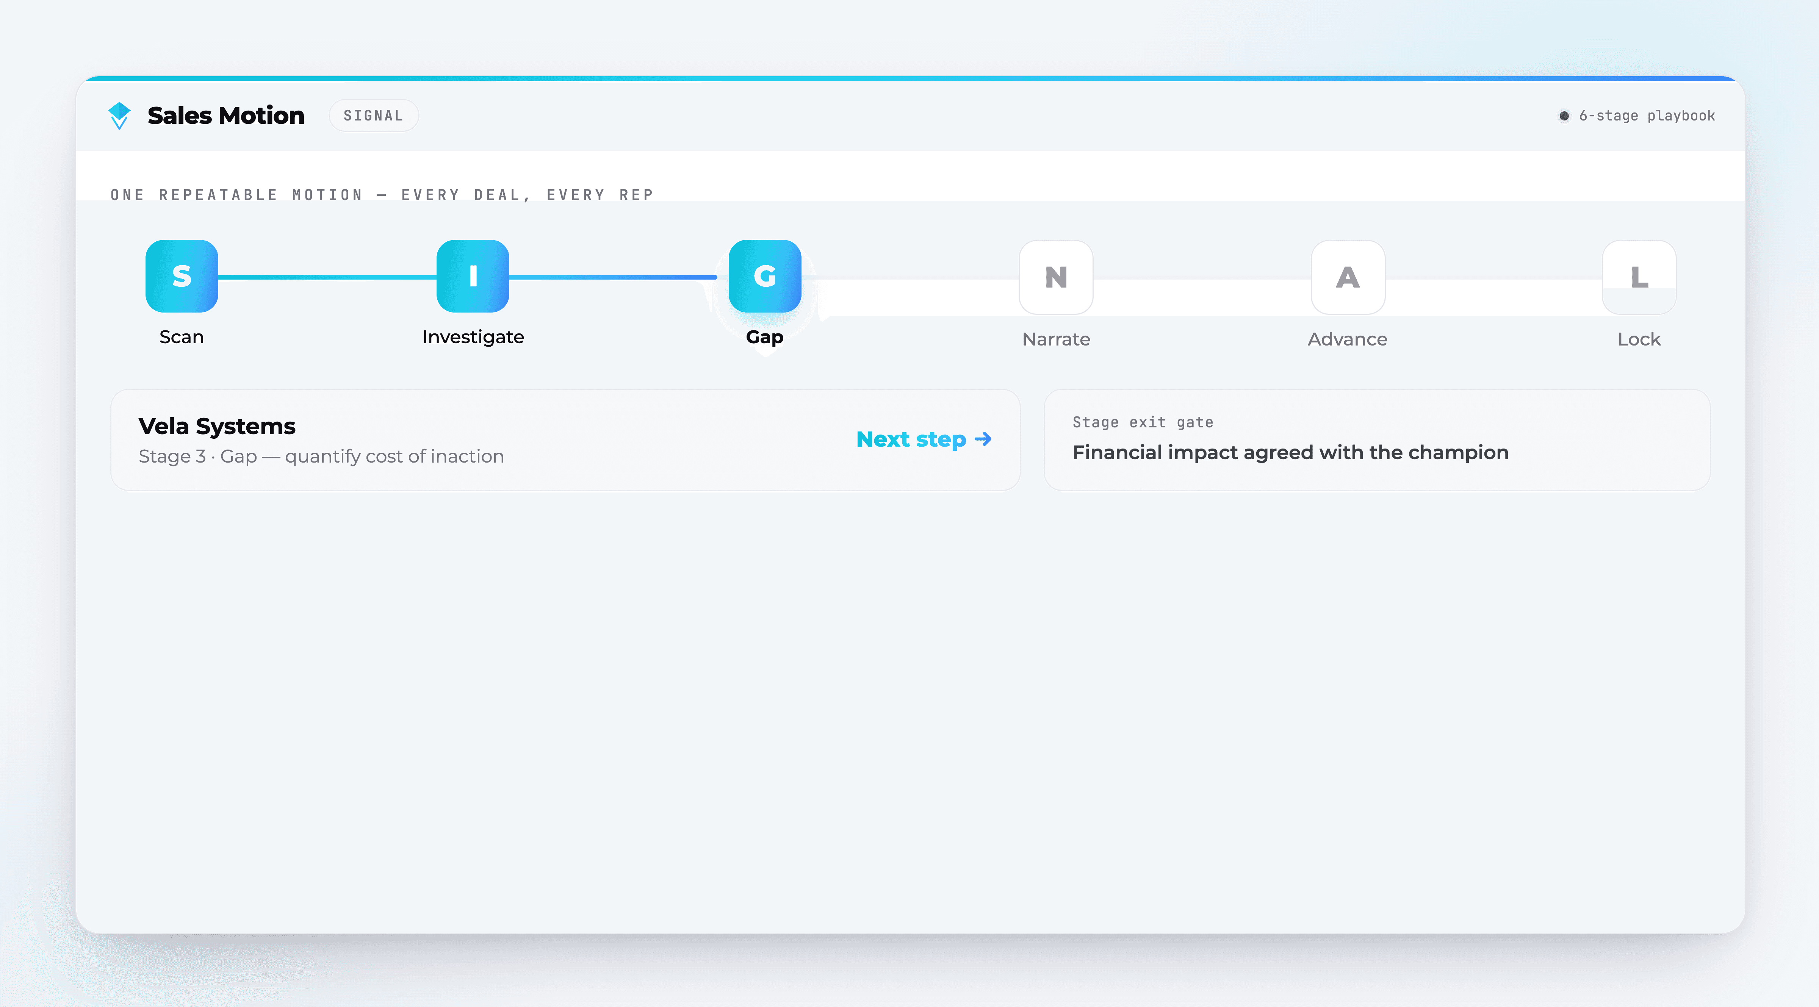Image resolution: width=1819 pixels, height=1007 pixels.
Task: Select the active Gap stage G tile
Action: [765, 276]
